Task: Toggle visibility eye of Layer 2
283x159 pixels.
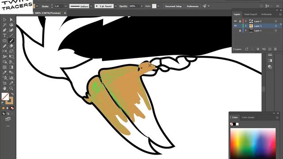Action: tap(235, 21)
